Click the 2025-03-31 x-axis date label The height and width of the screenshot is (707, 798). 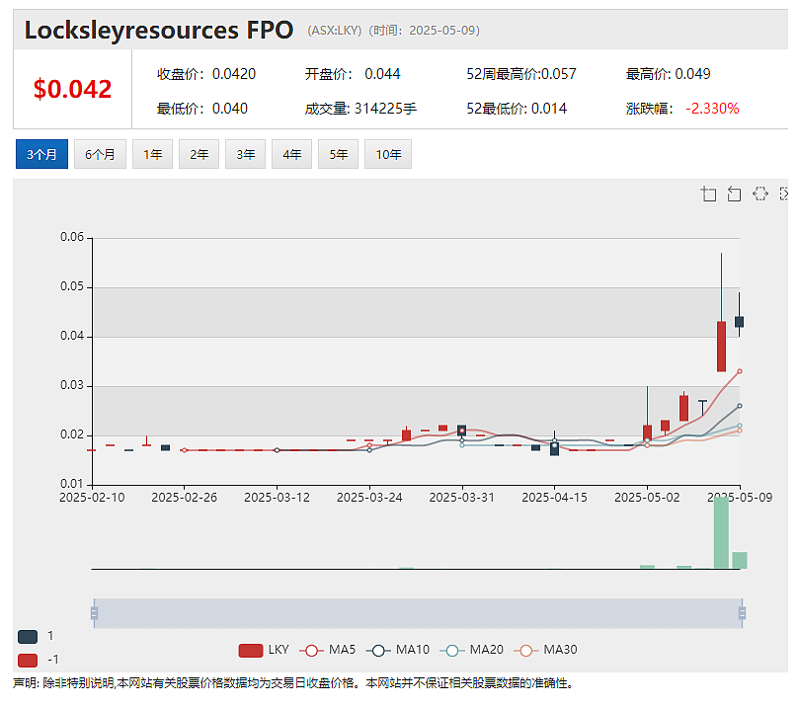[461, 498]
